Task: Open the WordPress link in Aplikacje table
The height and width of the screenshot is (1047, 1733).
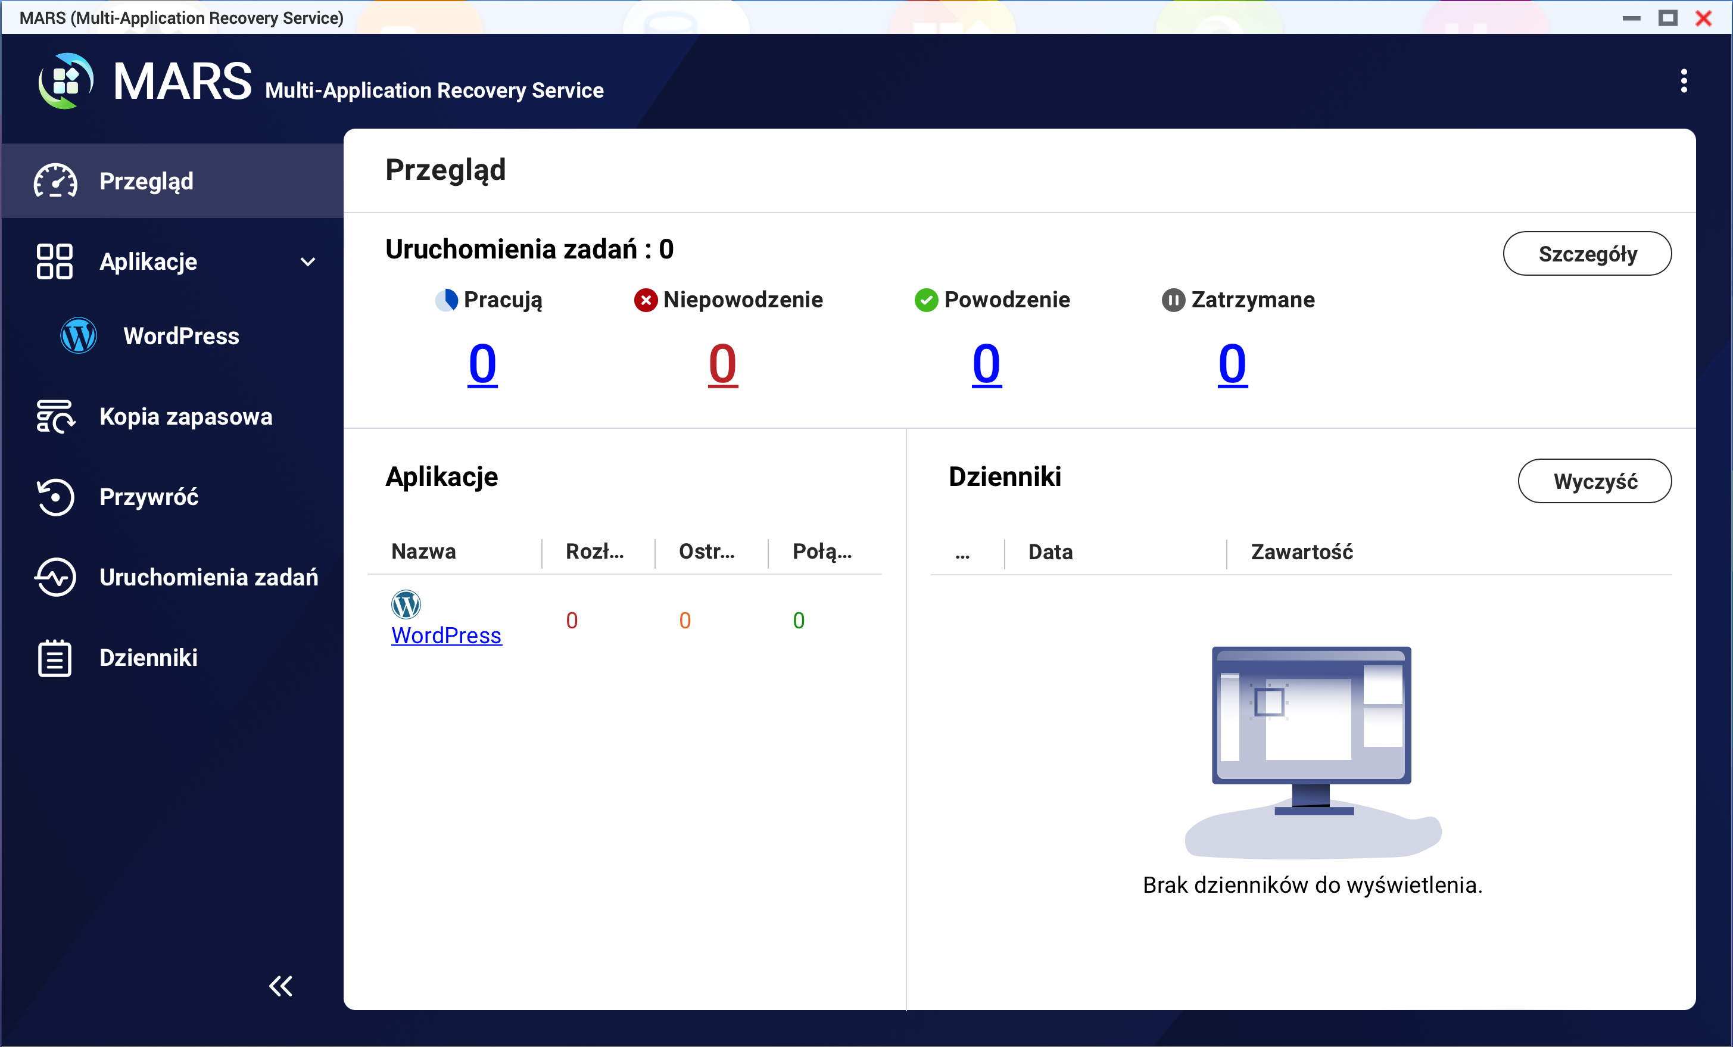Action: point(446,635)
